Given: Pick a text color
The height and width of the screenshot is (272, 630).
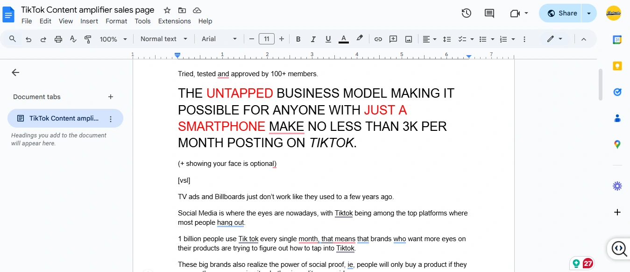Looking at the screenshot, I should pos(344,39).
